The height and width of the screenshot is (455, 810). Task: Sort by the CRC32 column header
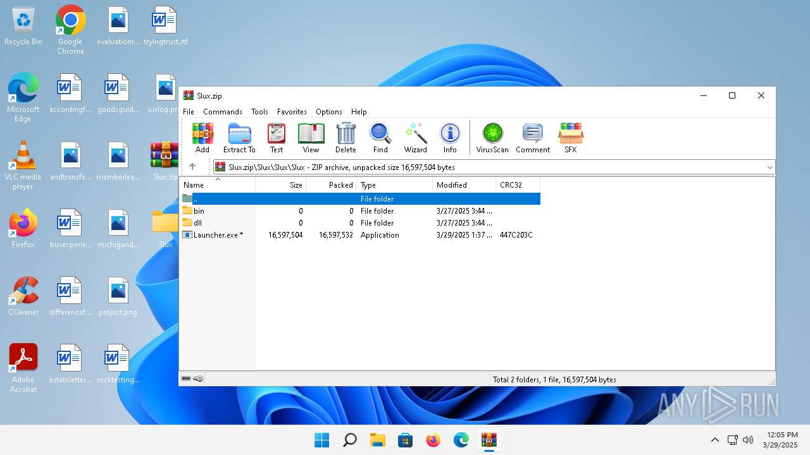point(518,185)
